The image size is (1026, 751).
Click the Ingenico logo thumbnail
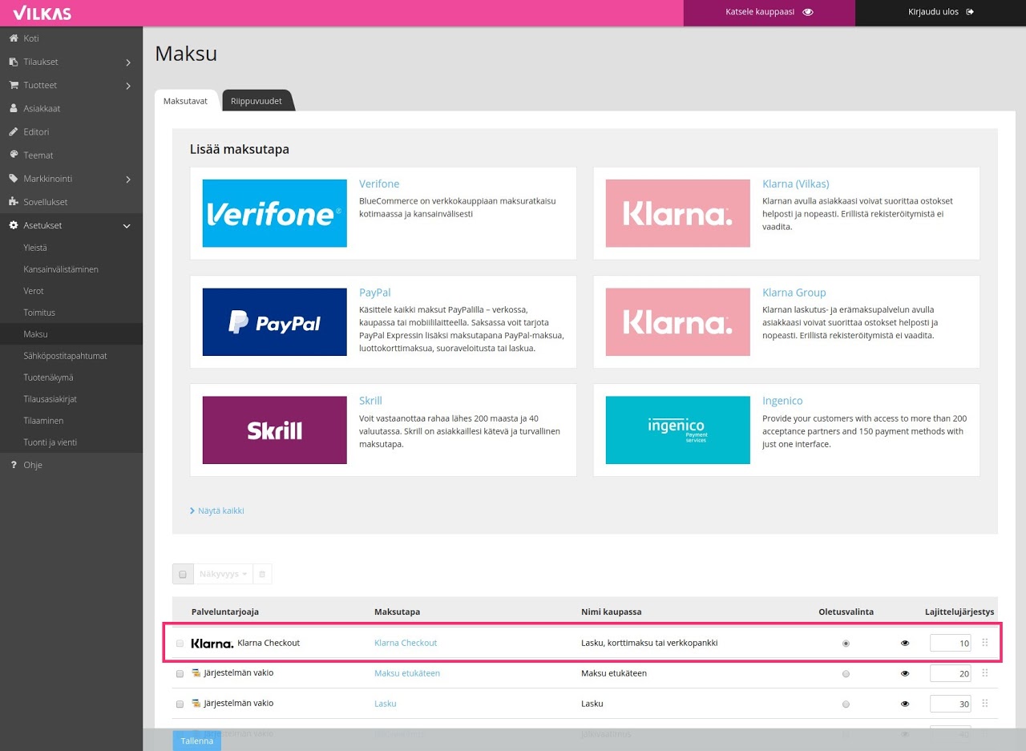pos(677,430)
